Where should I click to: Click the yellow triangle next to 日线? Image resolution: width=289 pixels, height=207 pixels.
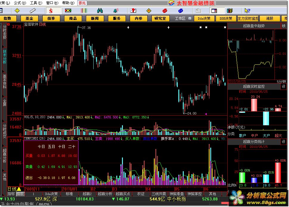tap(19, 189)
